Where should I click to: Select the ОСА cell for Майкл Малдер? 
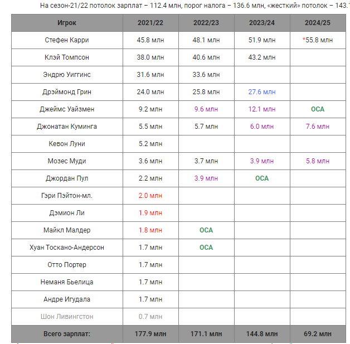pyautogui.click(x=206, y=230)
